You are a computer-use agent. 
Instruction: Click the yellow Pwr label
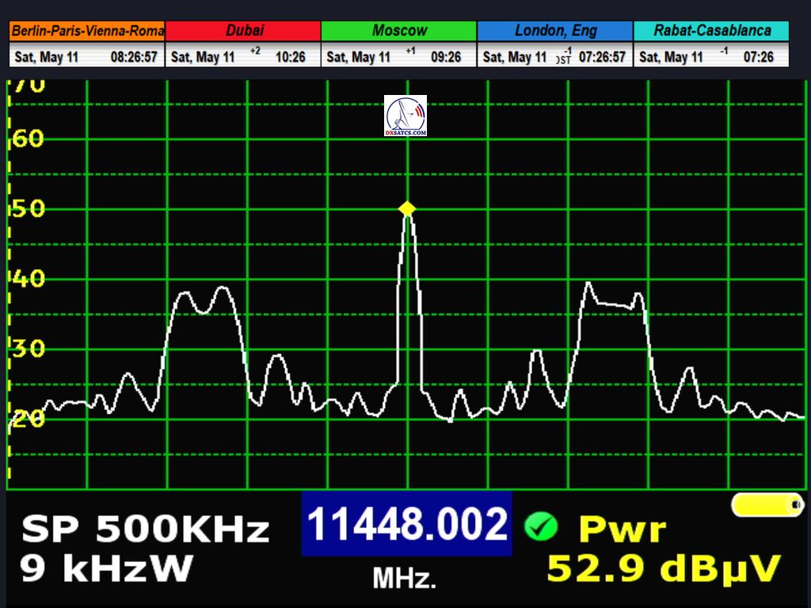[623, 530]
